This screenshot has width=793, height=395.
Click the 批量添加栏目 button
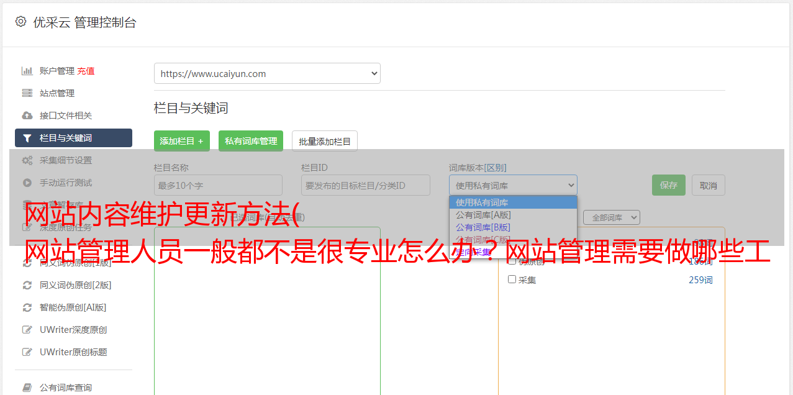(325, 141)
